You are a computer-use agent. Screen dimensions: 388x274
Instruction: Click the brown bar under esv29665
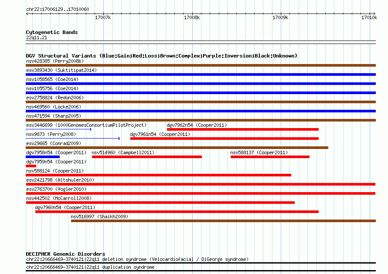[177, 148]
